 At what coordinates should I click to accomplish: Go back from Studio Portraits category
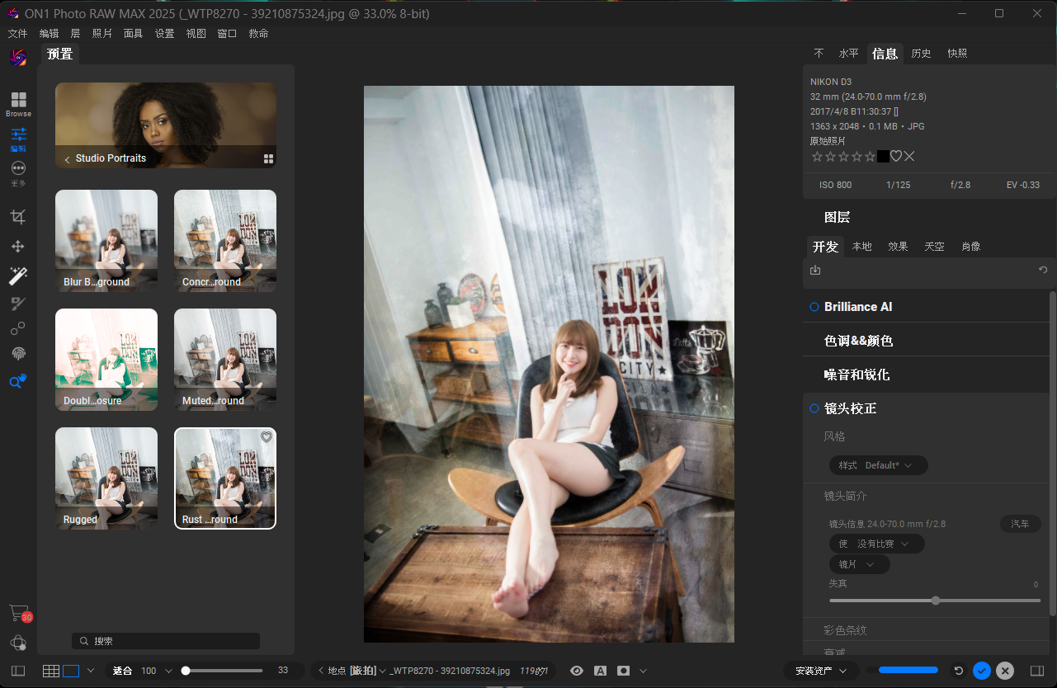pyautogui.click(x=68, y=159)
